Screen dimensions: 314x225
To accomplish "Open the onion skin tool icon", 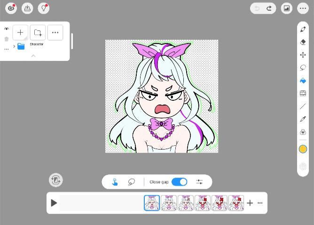I will (303, 132).
